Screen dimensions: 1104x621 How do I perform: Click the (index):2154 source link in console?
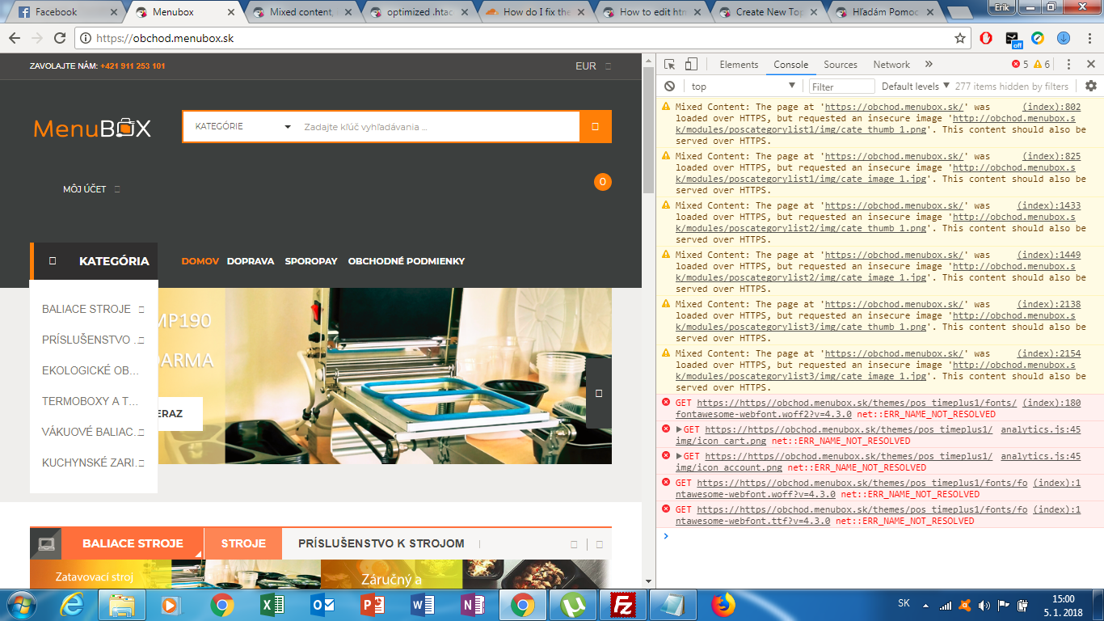click(x=1048, y=353)
